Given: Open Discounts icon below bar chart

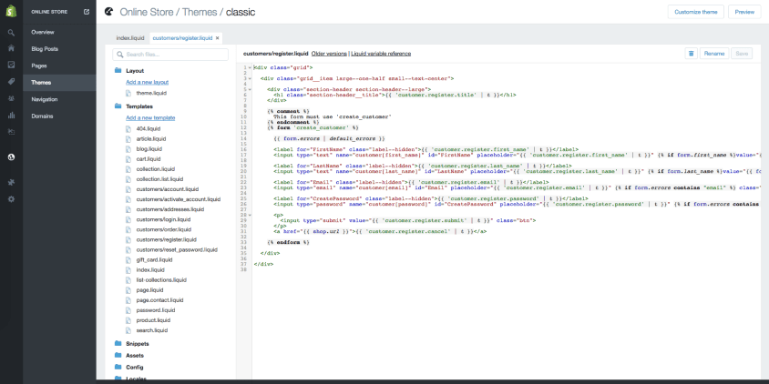Looking at the screenshot, I should (x=11, y=132).
